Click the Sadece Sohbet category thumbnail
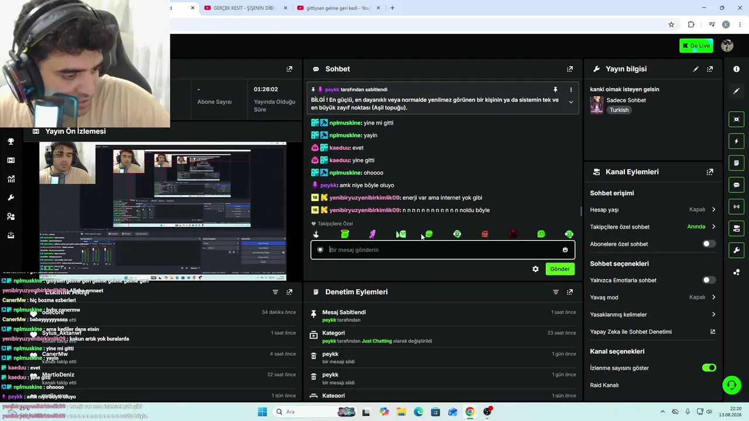Screen dimensions: 749x421 coord(597,105)
